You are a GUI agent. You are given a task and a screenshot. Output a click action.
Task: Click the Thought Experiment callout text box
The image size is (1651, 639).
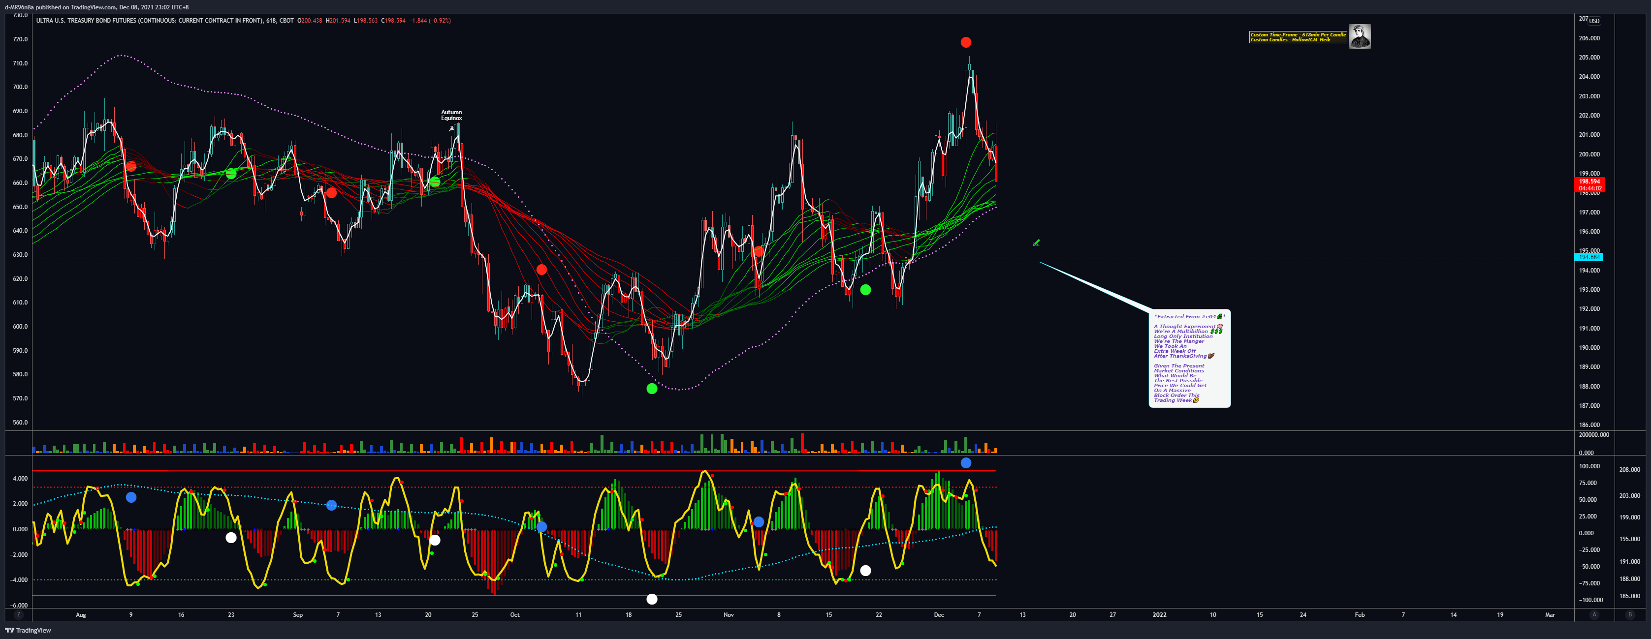tap(1190, 359)
